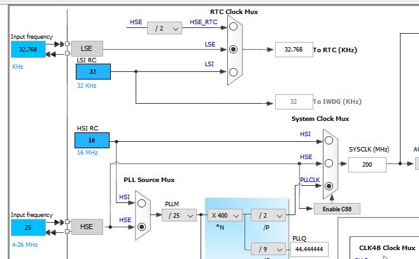Select PLLCLK in System Clock Mux
Screen dimensions: 419x259
coord(329,186)
